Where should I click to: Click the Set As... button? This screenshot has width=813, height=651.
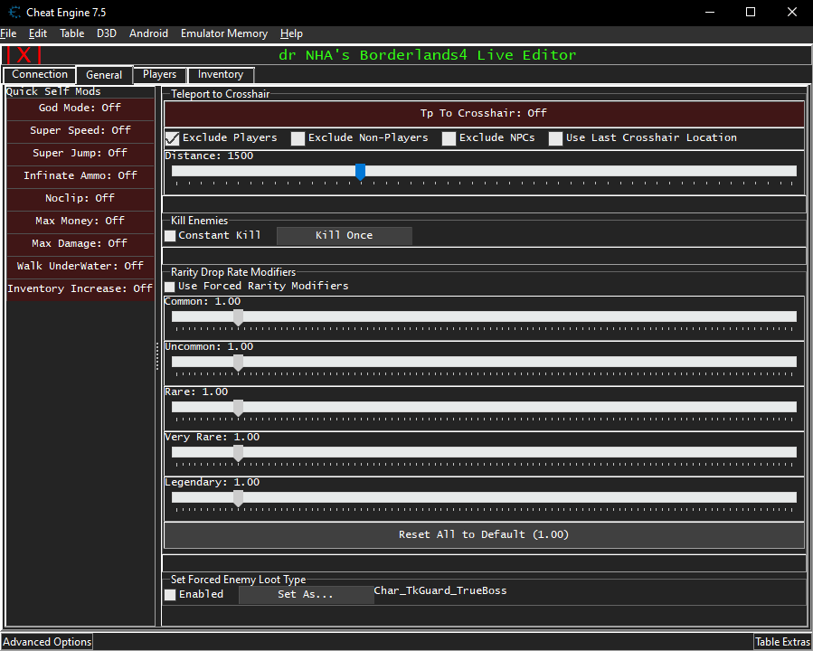[x=306, y=595]
